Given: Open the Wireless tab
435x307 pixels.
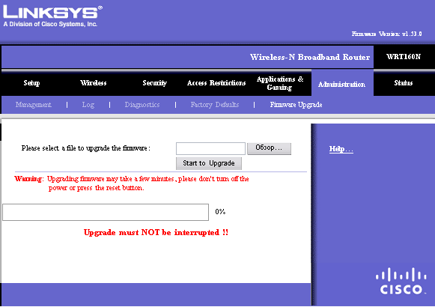Looking at the screenshot, I should click(x=93, y=82).
